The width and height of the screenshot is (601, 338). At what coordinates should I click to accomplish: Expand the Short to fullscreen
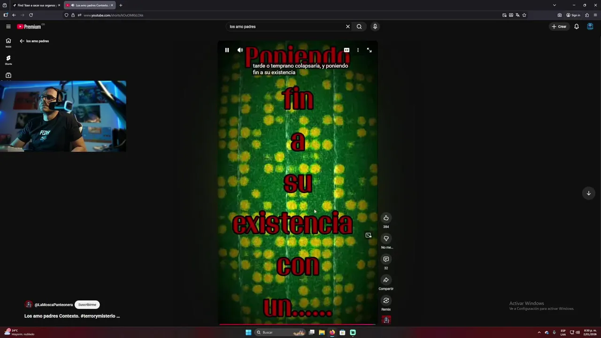pyautogui.click(x=369, y=50)
